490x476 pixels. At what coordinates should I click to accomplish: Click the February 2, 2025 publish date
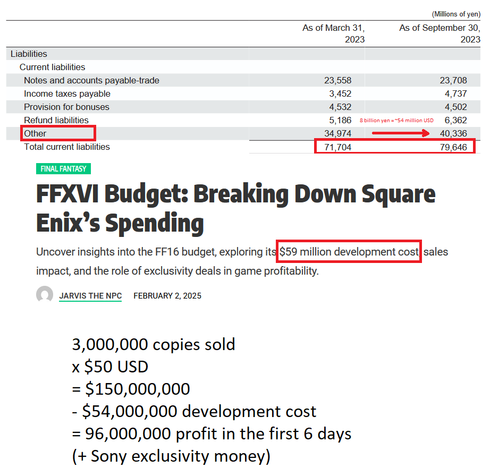coord(167,296)
